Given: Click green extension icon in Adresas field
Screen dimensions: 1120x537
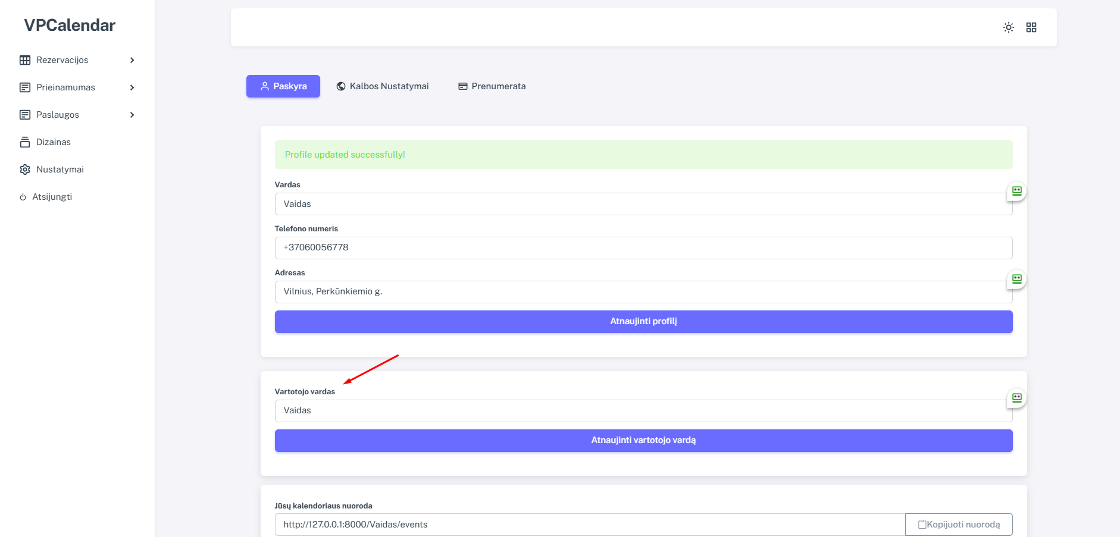Looking at the screenshot, I should pos(1016,279).
